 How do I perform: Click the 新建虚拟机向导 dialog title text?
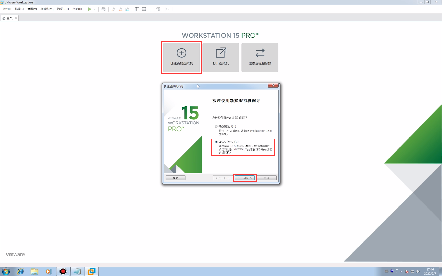coord(174,86)
